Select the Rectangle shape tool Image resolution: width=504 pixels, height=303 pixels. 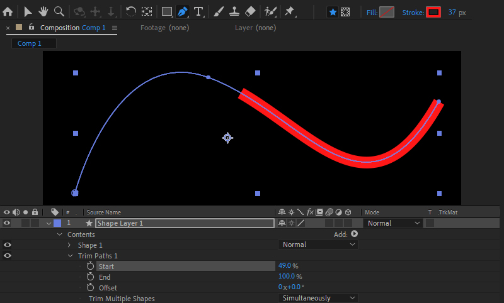[167, 11]
